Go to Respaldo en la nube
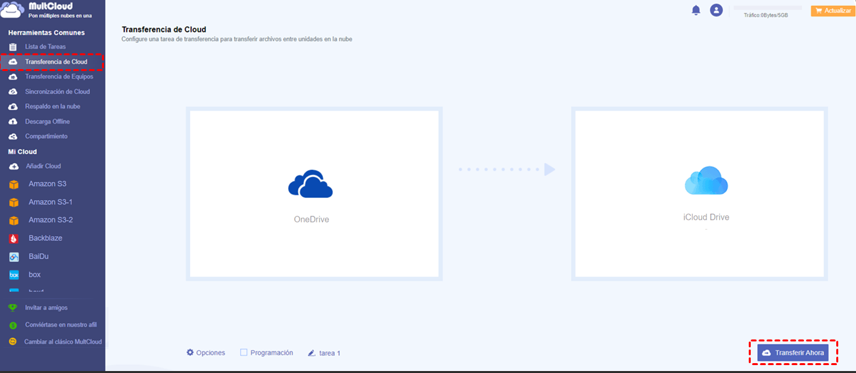The image size is (856, 373). point(53,107)
